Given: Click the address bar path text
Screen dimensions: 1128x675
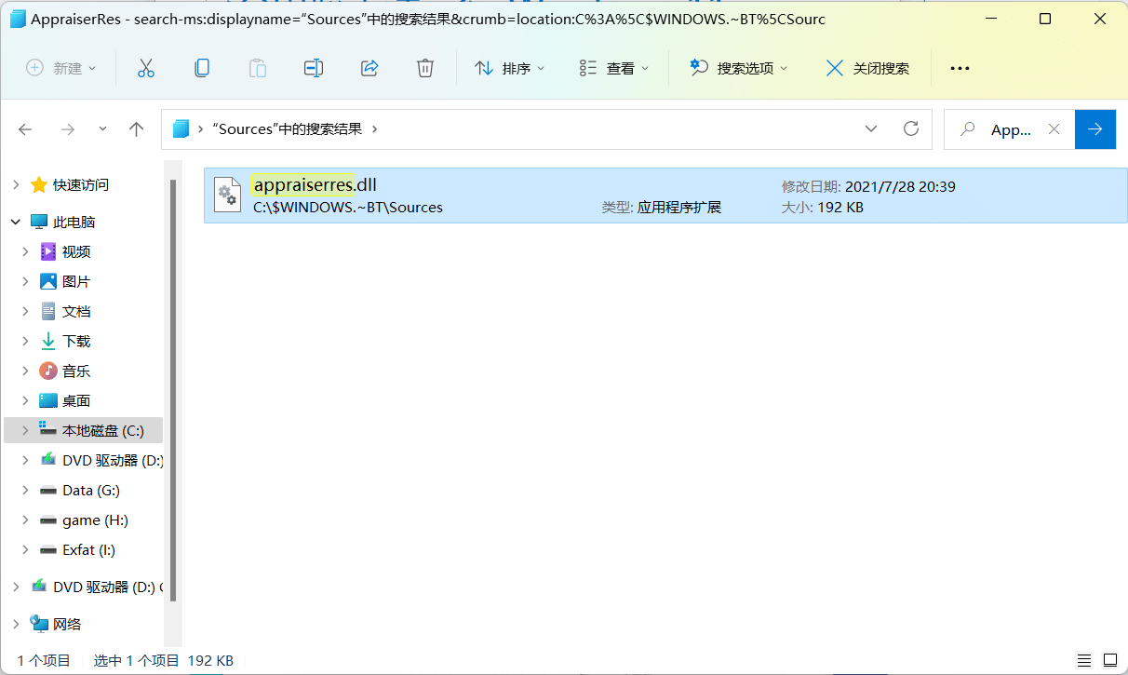Looking at the screenshot, I should coord(288,129).
